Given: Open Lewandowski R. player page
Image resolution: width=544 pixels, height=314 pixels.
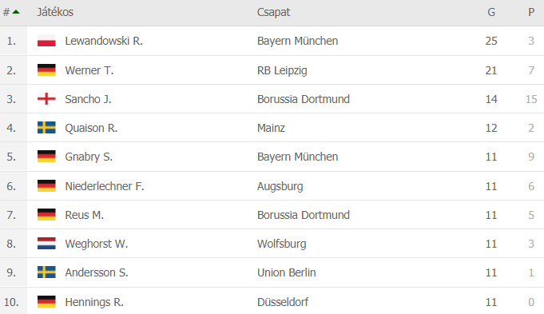Looking at the screenshot, I should 104,41.
